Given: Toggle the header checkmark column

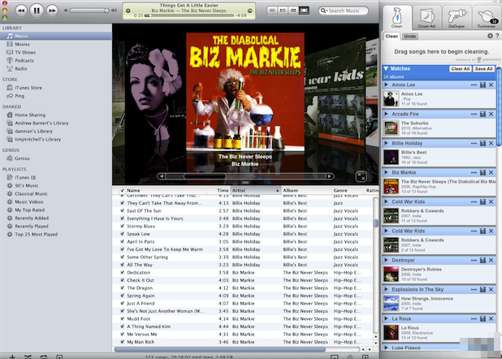Looking at the screenshot, I should click(122, 190).
